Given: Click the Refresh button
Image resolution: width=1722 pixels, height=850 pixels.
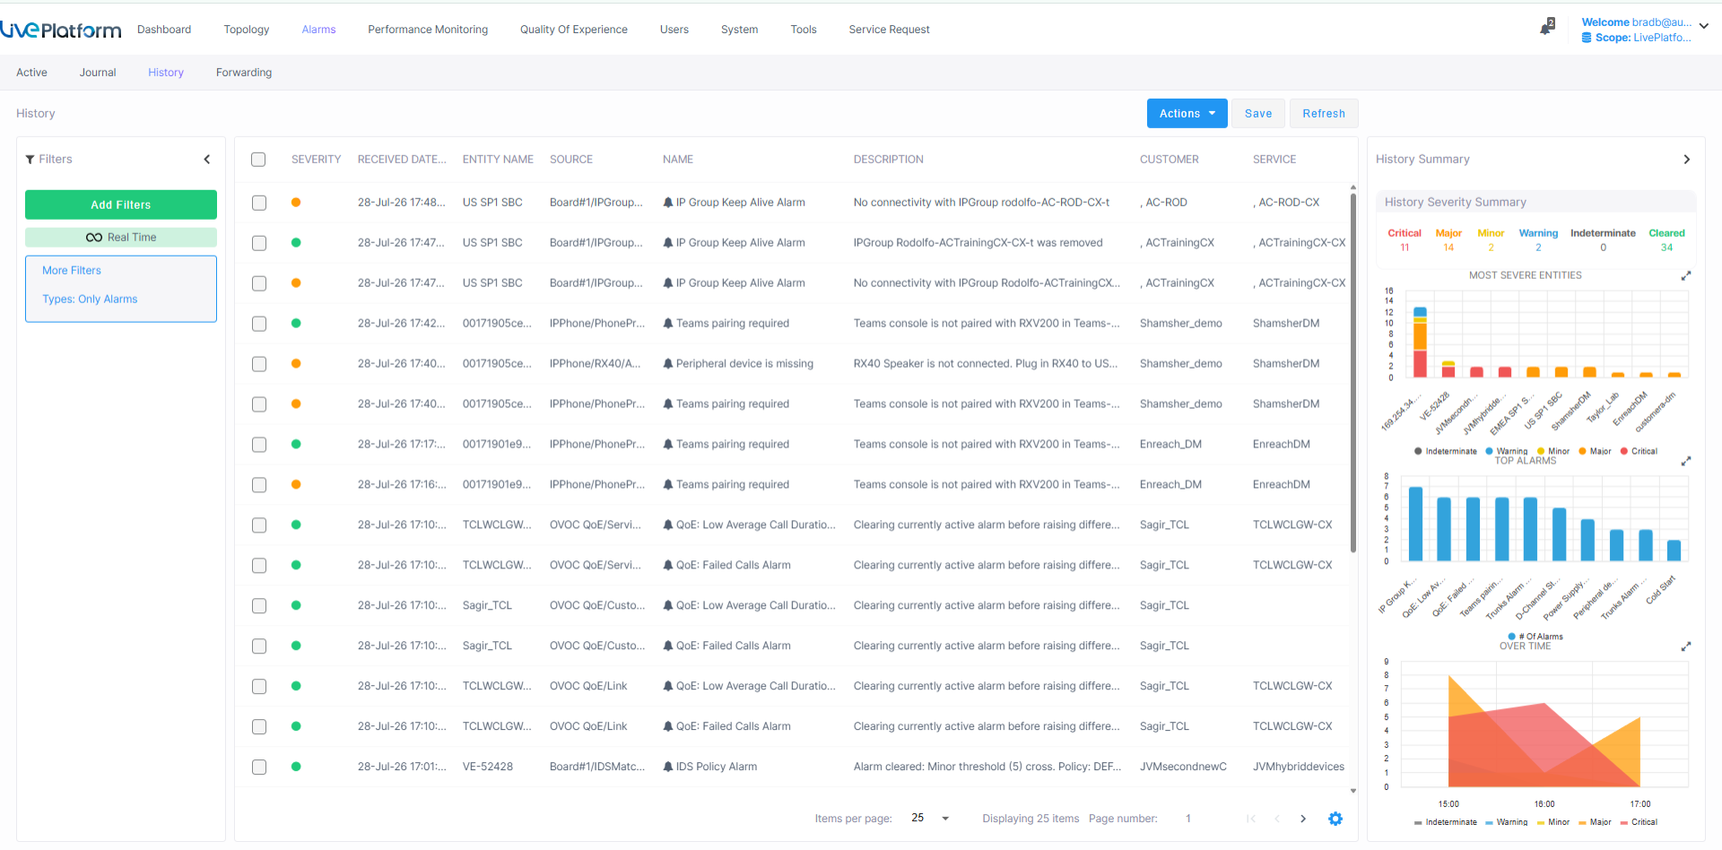Looking at the screenshot, I should tap(1324, 114).
